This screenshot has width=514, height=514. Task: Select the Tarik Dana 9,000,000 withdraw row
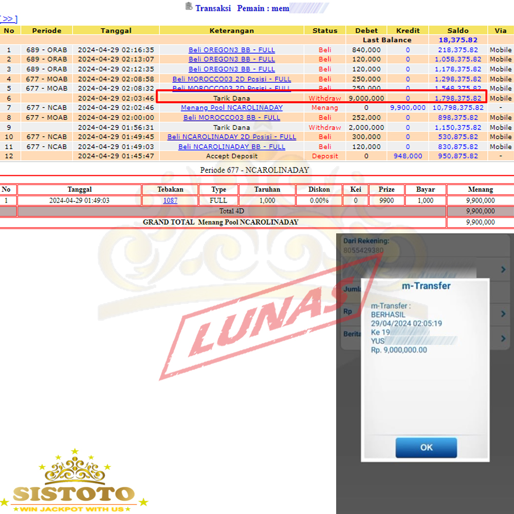(321, 98)
